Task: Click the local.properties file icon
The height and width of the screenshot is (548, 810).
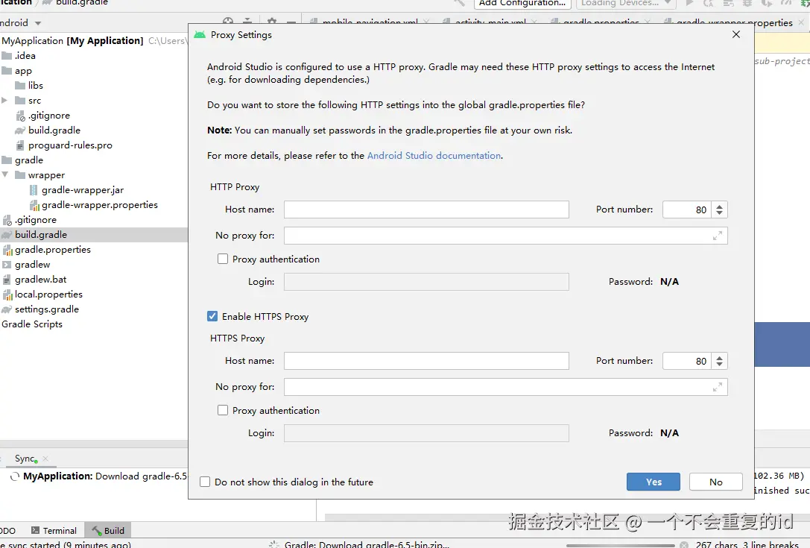Action: tap(7, 295)
